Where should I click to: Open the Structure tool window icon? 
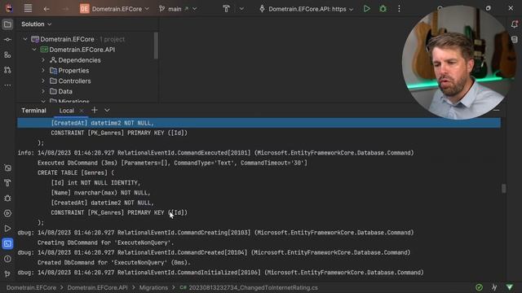click(7, 55)
